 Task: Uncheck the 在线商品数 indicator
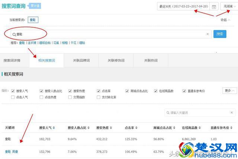coord(155,91)
